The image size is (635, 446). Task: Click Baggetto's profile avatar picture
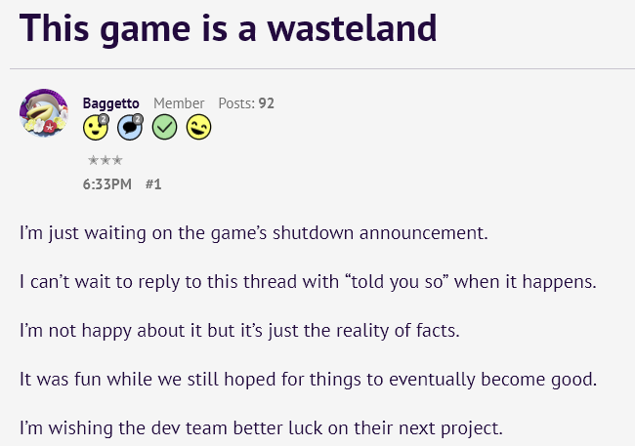tap(44, 114)
